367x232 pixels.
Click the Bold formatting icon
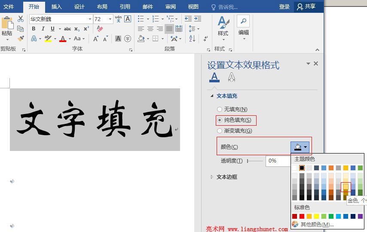tap(34, 29)
